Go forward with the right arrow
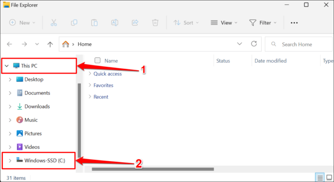The image size is (334, 182). click(x=24, y=44)
